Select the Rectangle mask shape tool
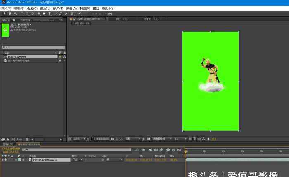 click(x=39, y=14)
